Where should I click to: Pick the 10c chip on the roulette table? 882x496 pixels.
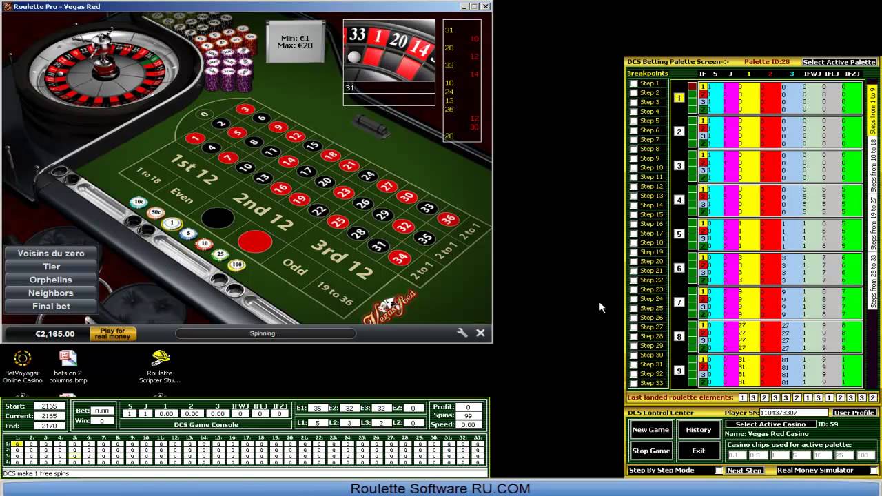tap(139, 202)
